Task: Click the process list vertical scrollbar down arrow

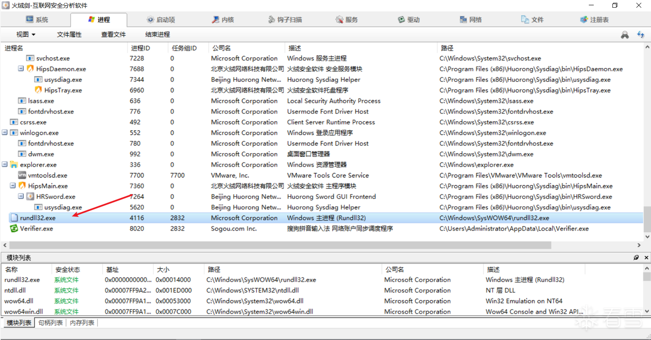Action: pyautogui.click(x=647, y=237)
